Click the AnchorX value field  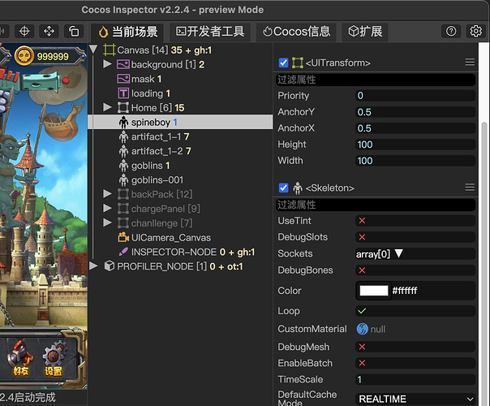pyautogui.click(x=415, y=128)
